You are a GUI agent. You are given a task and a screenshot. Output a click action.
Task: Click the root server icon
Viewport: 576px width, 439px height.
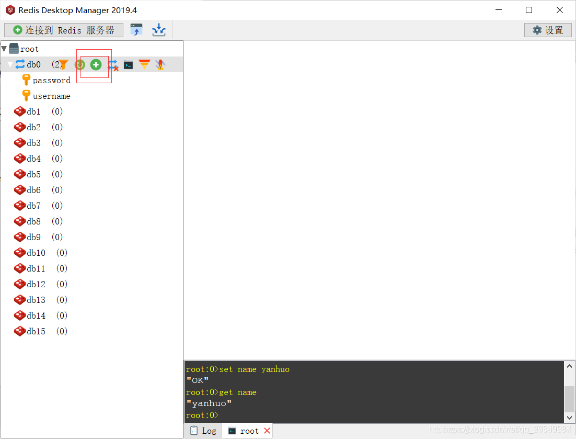14,49
